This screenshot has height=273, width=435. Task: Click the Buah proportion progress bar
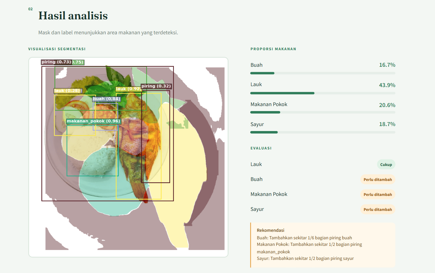(x=323, y=73)
